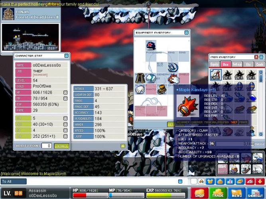Click the brown cape in equipment inventory

pos(140,78)
